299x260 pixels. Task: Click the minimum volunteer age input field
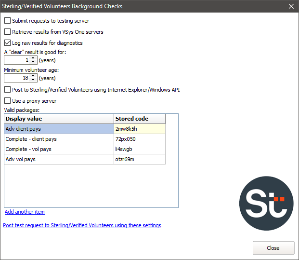click(x=17, y=78)
